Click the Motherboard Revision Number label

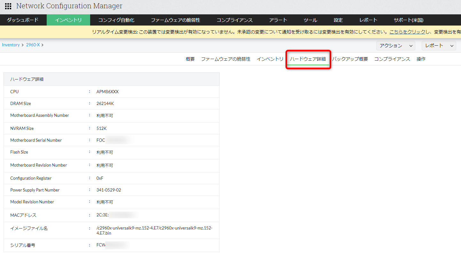[39, 165]
